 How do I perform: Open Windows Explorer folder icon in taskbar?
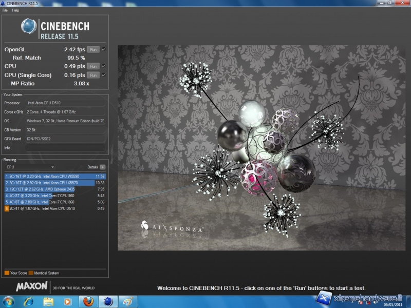[x=49, y=301]
